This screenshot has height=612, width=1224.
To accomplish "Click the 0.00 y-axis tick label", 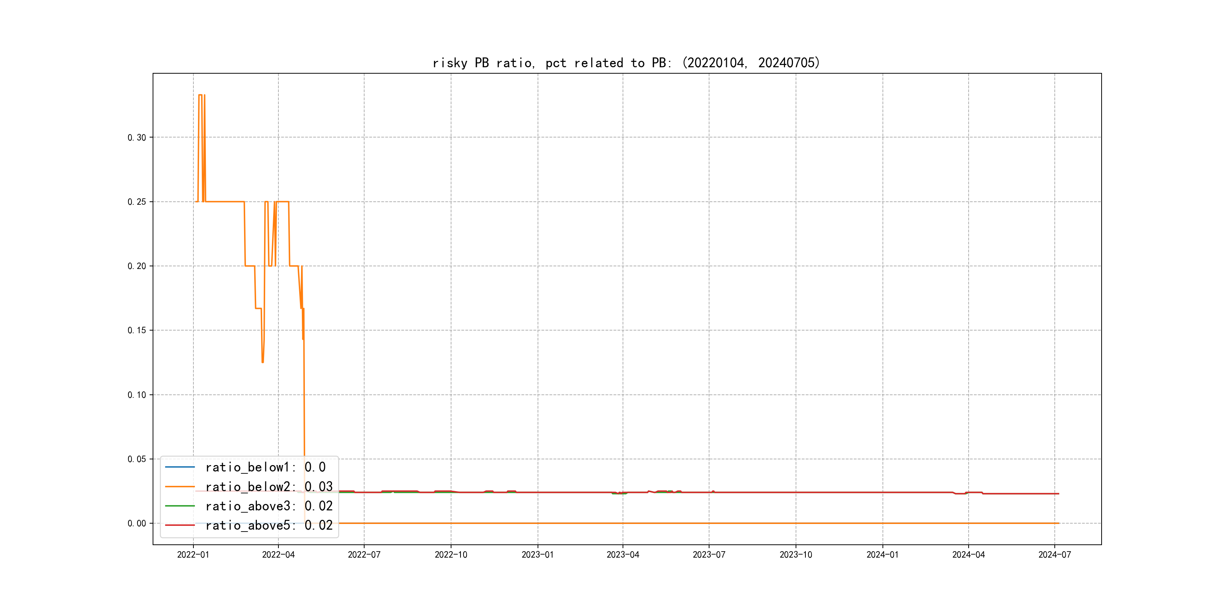I will (x=137, y=524).
